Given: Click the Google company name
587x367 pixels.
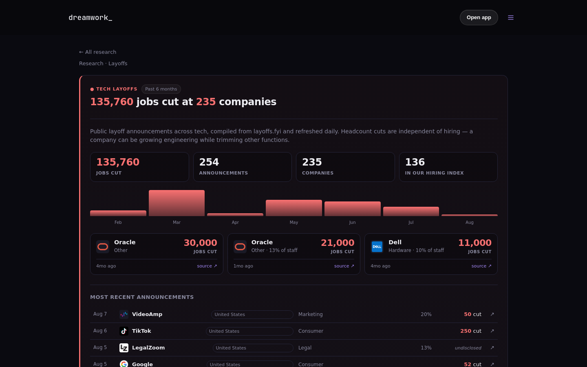Looking at the screenshot, I should [x=142, y=364].
